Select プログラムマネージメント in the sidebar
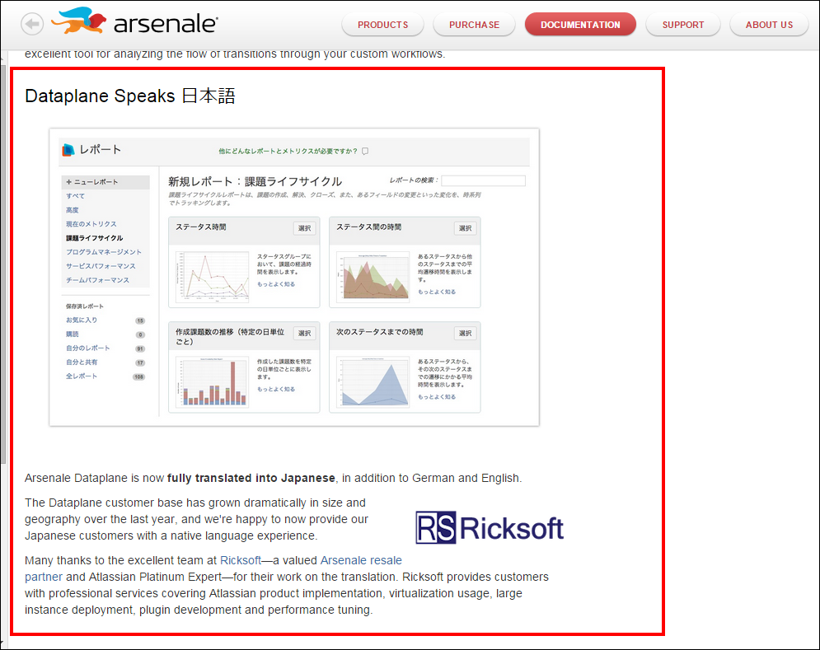This screenshot has height=650, width=820. click(104, 252)
